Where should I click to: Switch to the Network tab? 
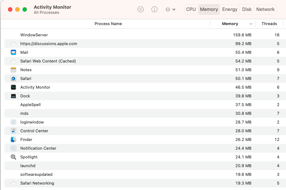pyautogui.click(x=265, y=9)
